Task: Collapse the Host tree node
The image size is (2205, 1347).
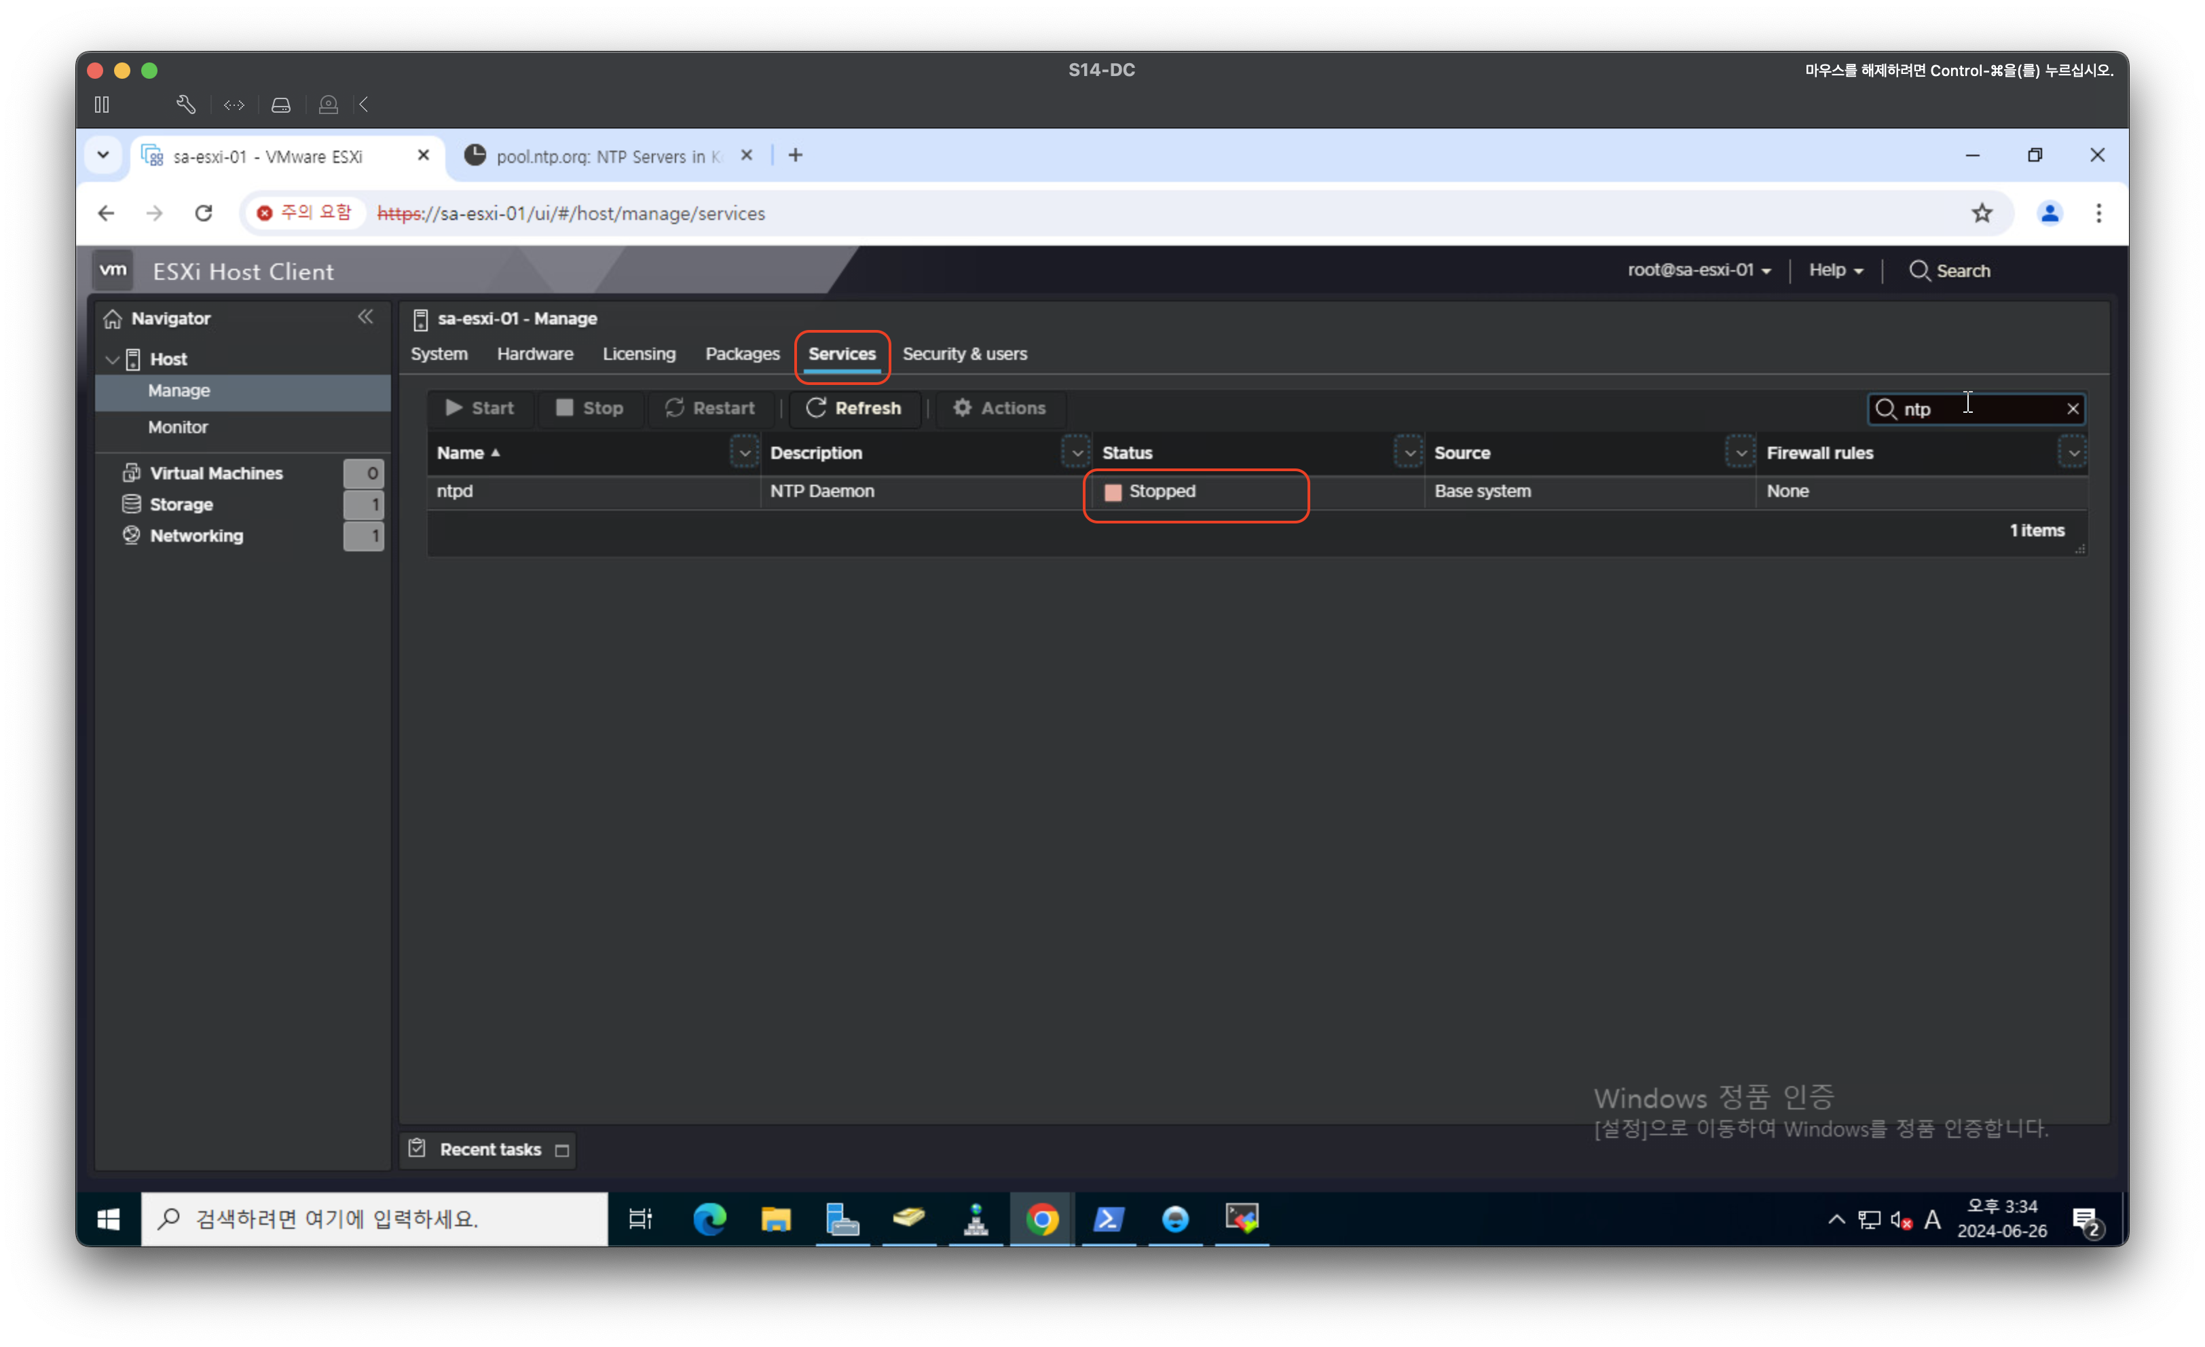Action: click(113, 360)
